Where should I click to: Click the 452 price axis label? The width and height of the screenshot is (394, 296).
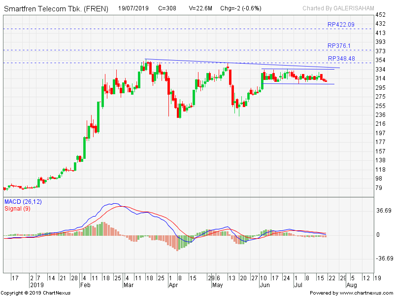point(380,15)
